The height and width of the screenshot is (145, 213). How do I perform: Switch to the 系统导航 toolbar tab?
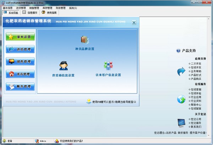11,13
